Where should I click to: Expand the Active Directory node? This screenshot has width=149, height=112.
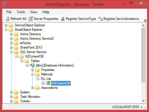pos(11,34)
